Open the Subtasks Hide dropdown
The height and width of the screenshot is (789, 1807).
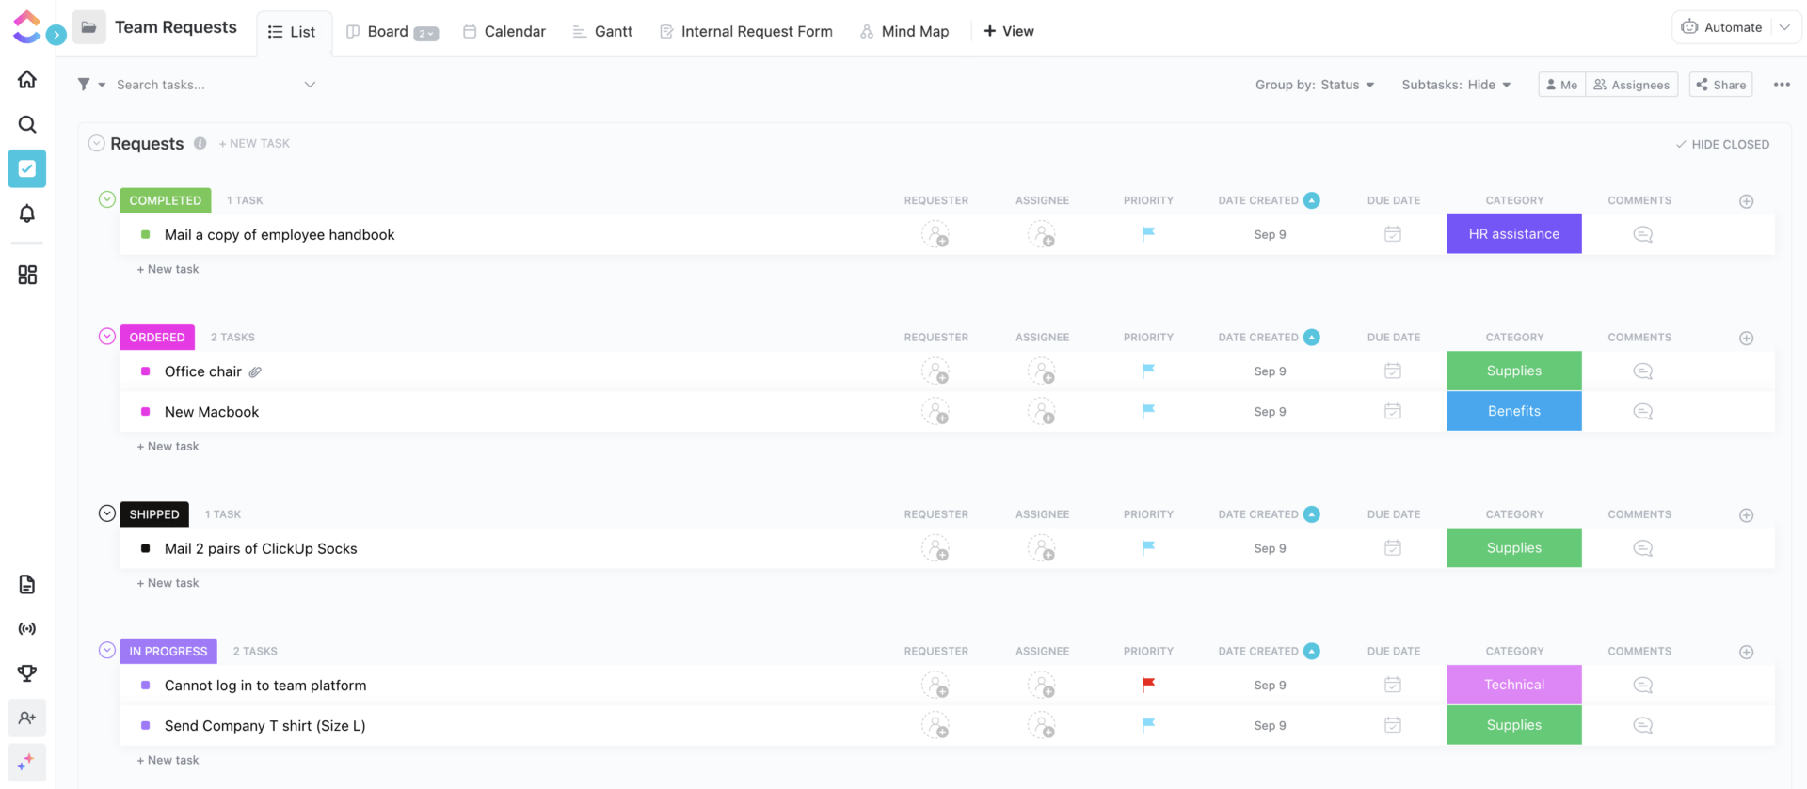tap(1456, 85)
